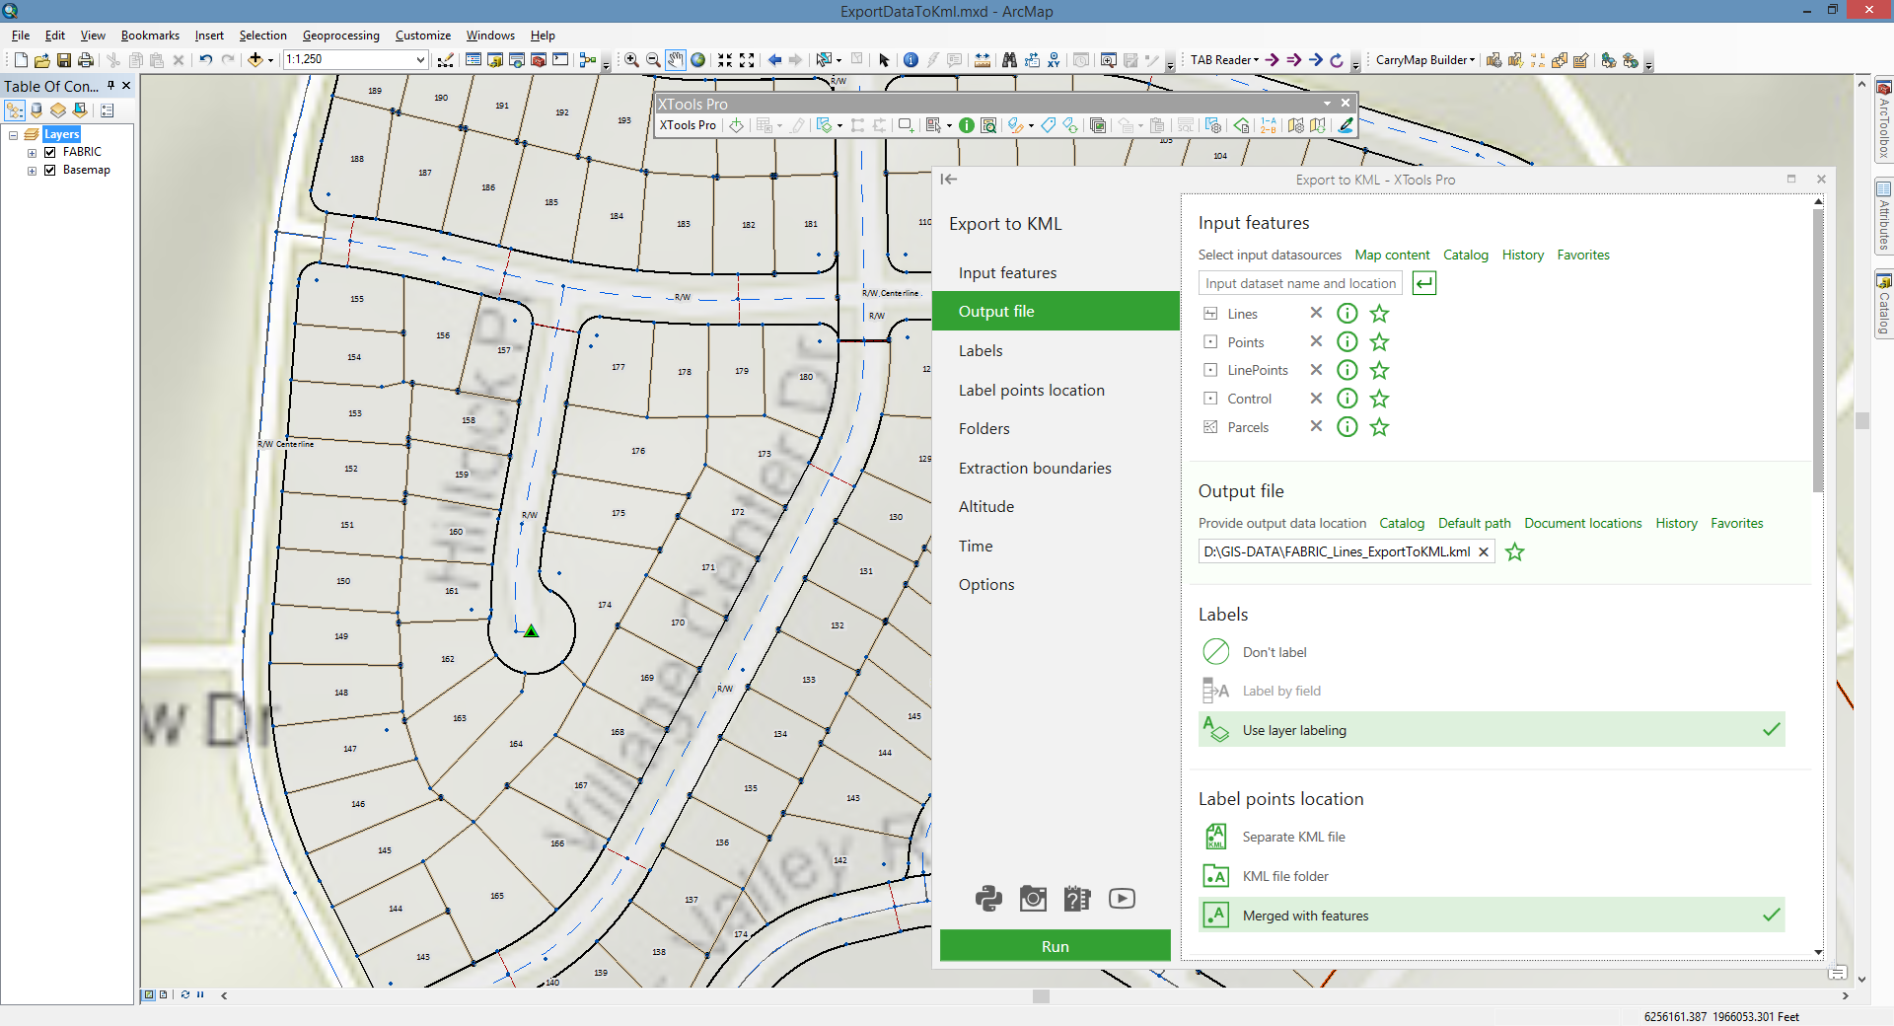Click the green Run button

tap(1055, 946)
